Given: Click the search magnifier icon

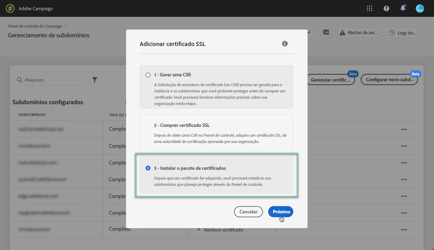Looking at the screenshot, I should point(20,80).
